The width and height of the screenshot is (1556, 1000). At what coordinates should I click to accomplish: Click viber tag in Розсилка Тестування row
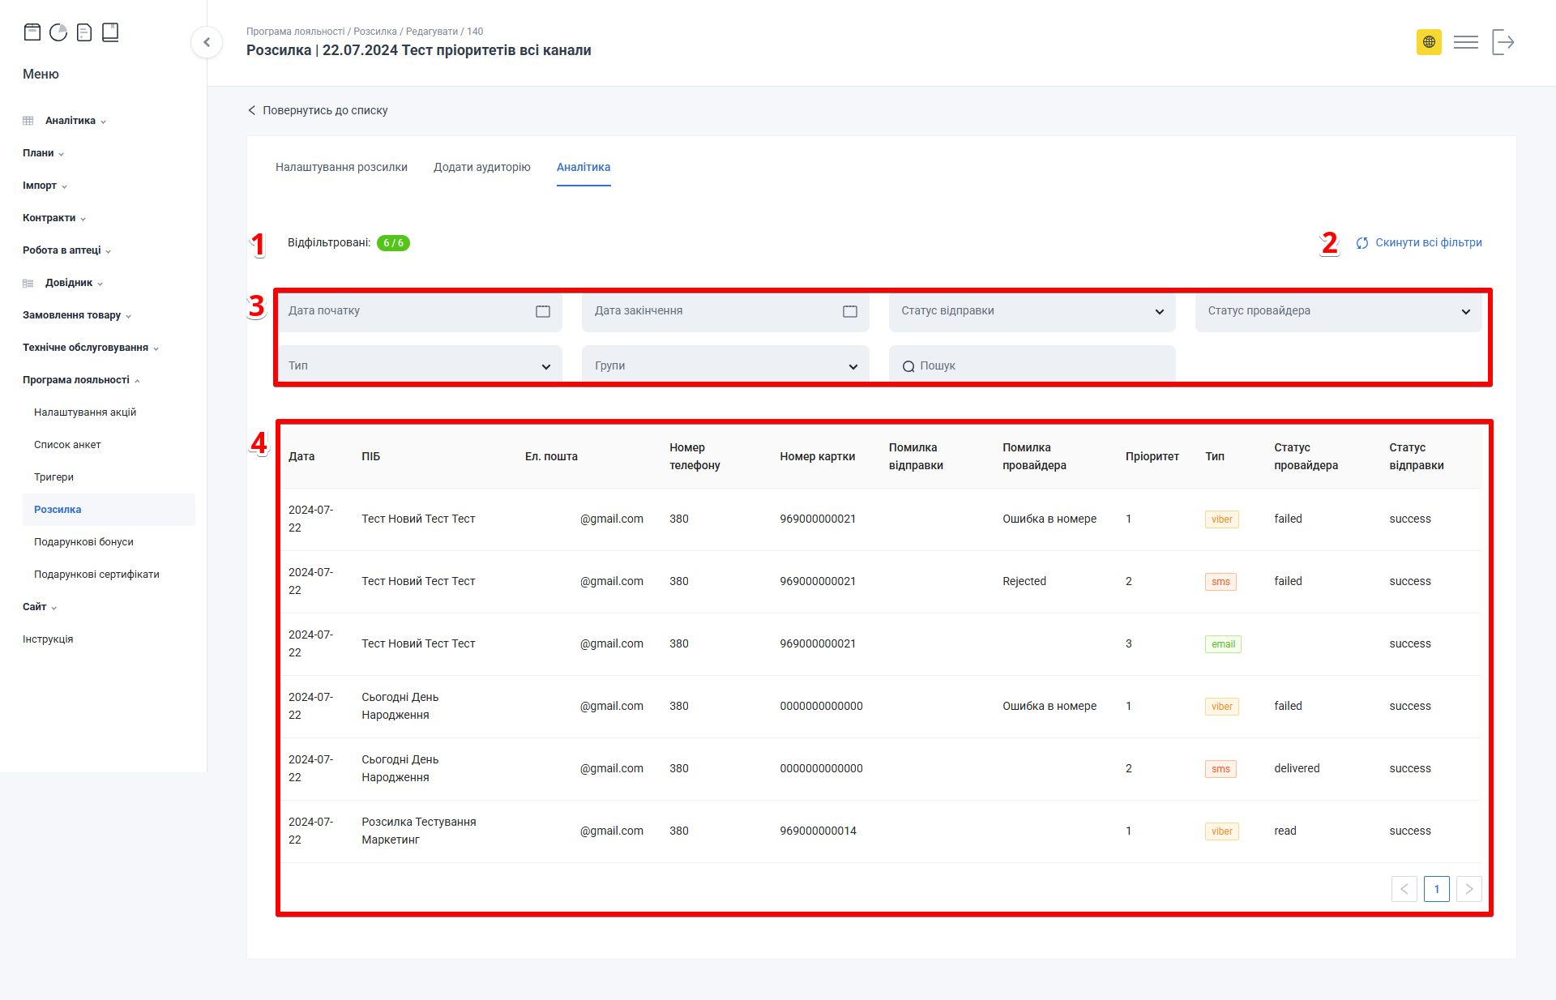[x=1221, y=831]
